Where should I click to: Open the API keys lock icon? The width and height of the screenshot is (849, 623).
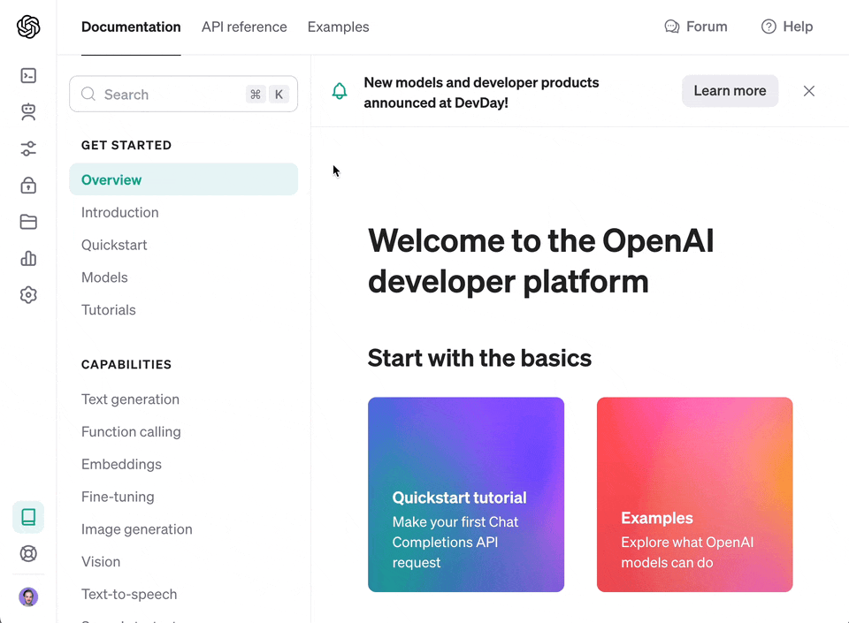[28, 186]
